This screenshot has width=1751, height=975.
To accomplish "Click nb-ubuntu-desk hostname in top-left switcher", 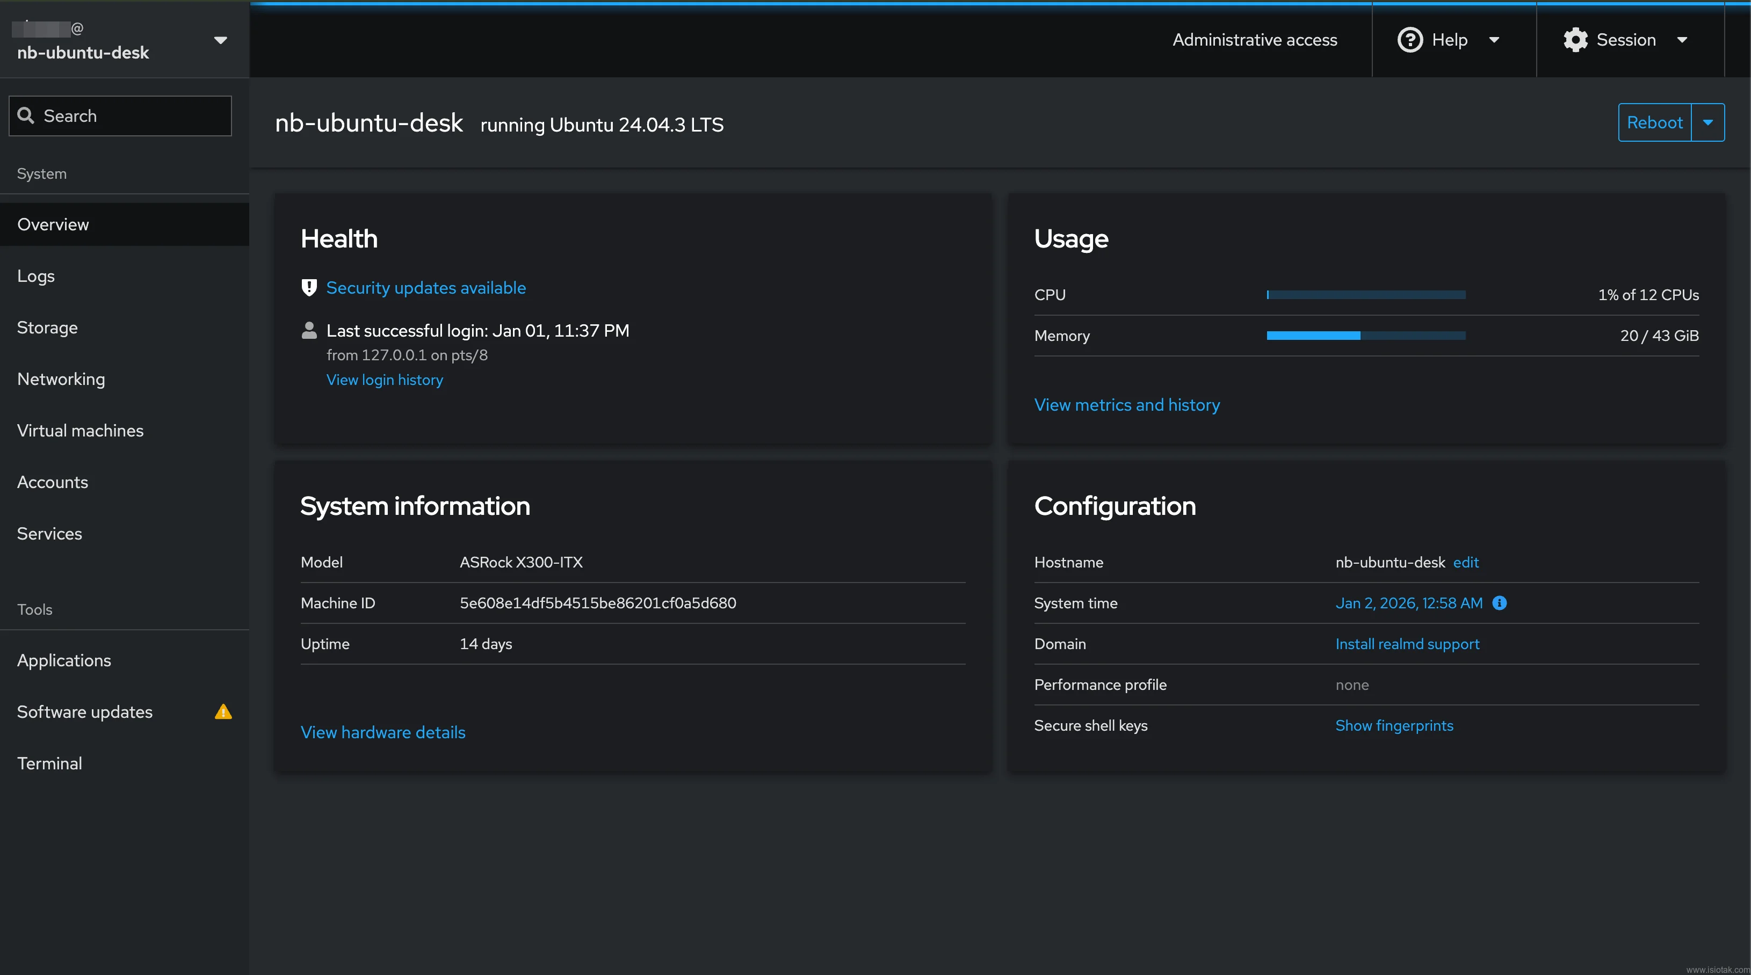I will 83,53.
